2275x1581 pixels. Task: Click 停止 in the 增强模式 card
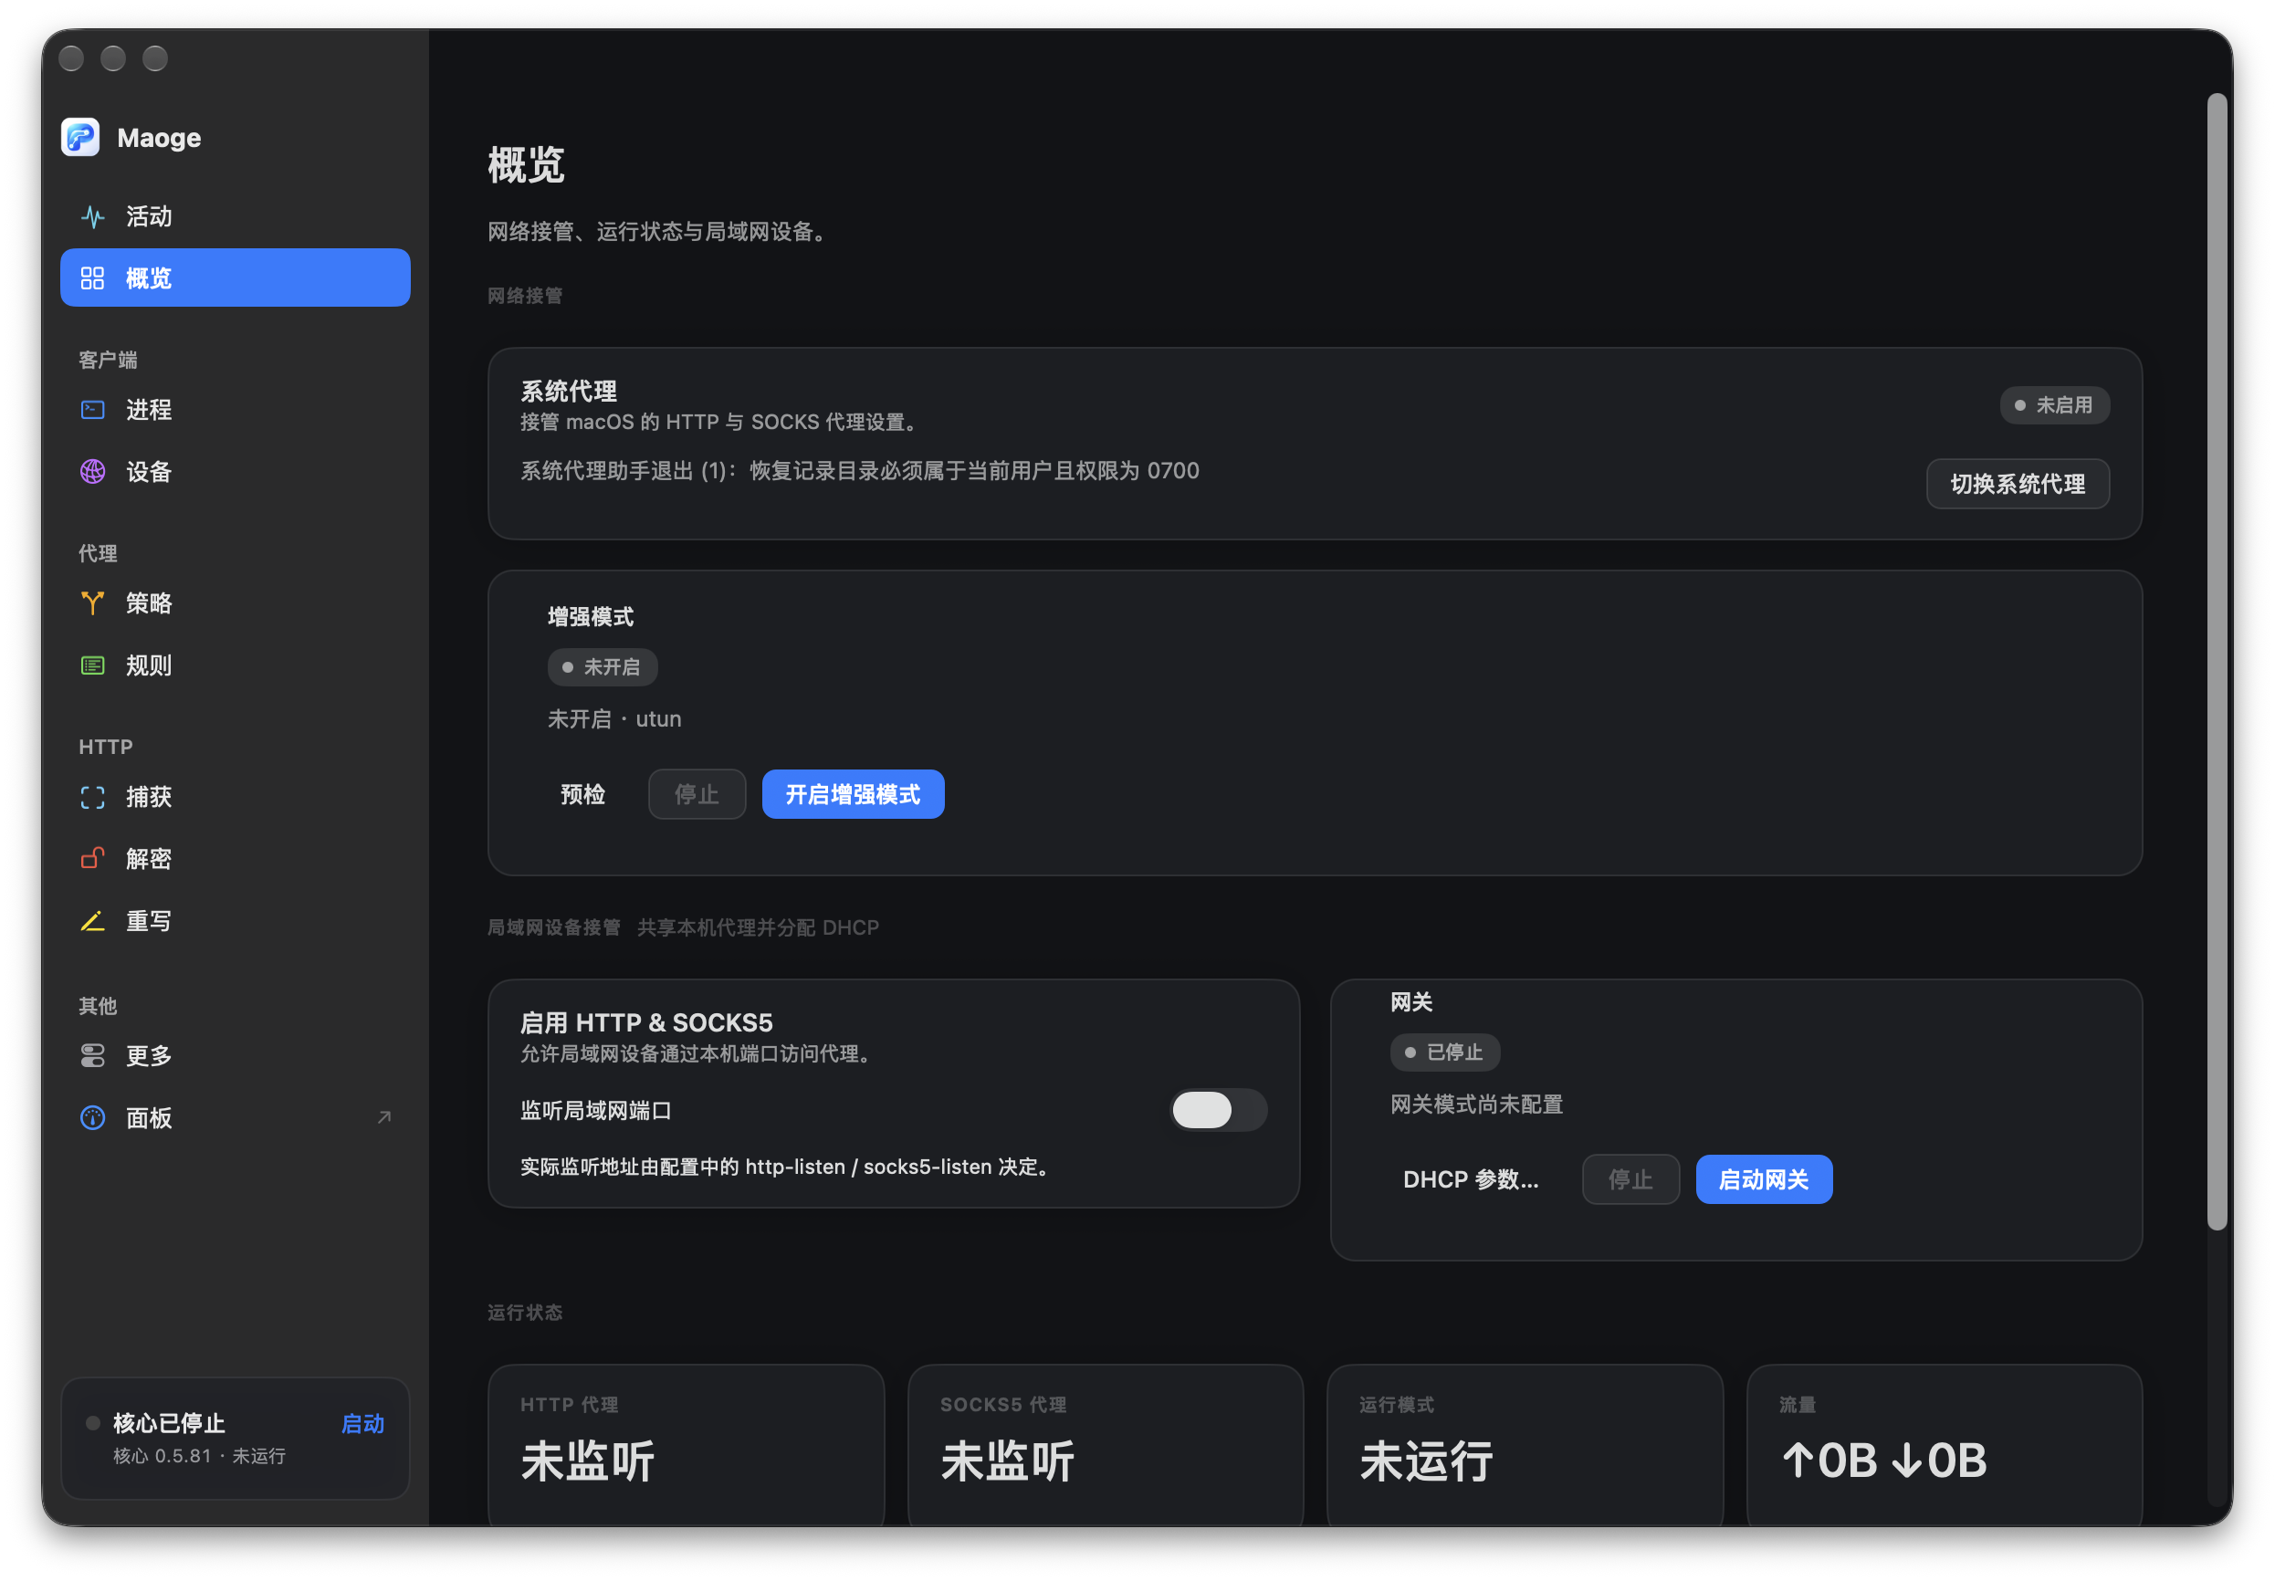pyautogui.click(x=697, y=794)
